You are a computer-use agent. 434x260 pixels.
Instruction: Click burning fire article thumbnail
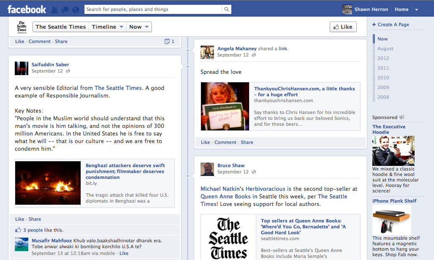(48, 183)
